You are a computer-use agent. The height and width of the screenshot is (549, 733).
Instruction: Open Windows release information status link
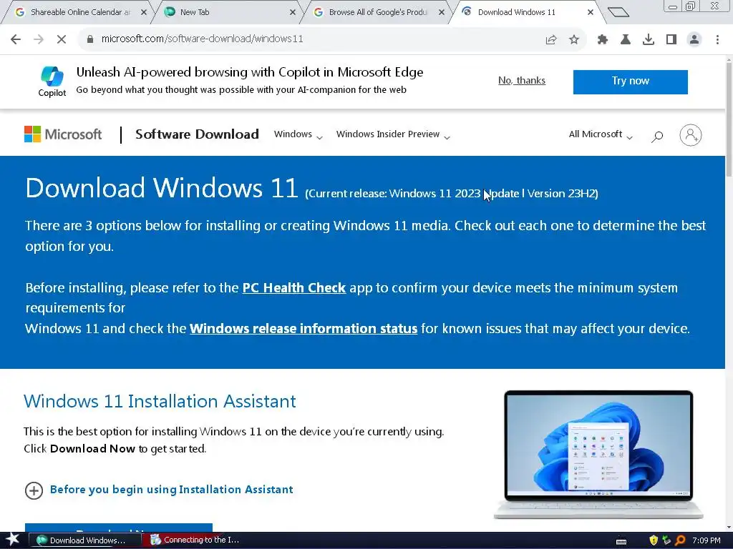(304, 329)
